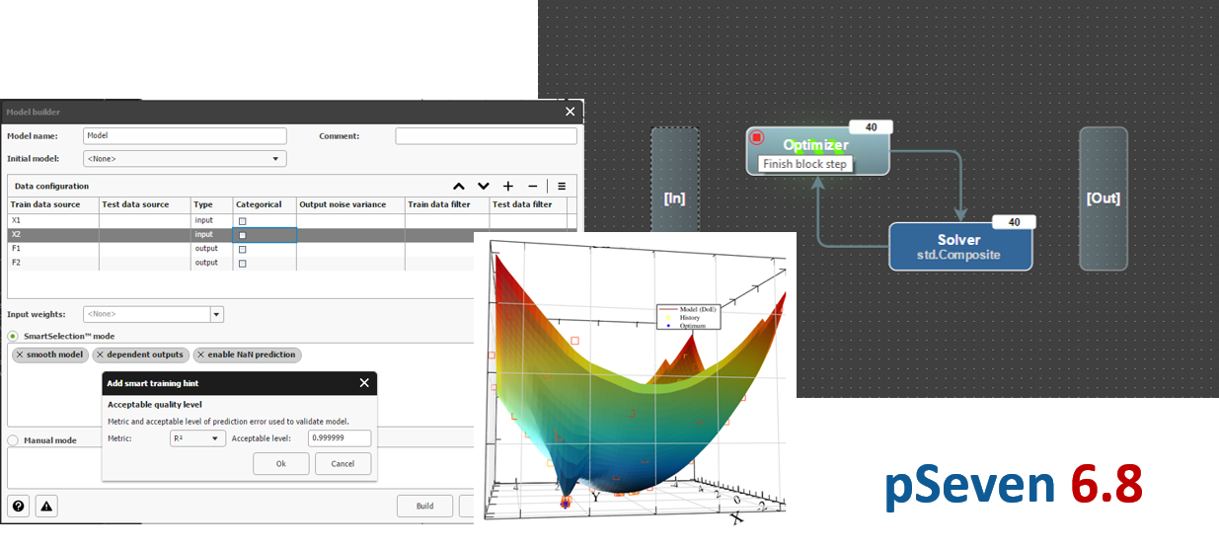Remove smooth model hint tag
1219x551 pixels.
(x=20, y=354)
